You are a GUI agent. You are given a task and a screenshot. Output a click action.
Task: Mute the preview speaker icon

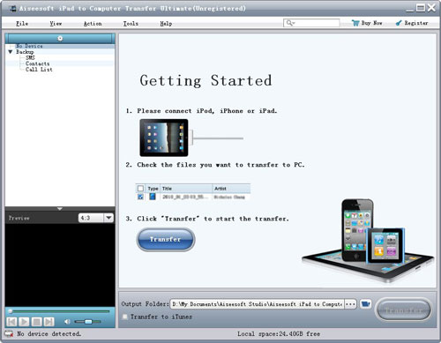tap(67, 322)
